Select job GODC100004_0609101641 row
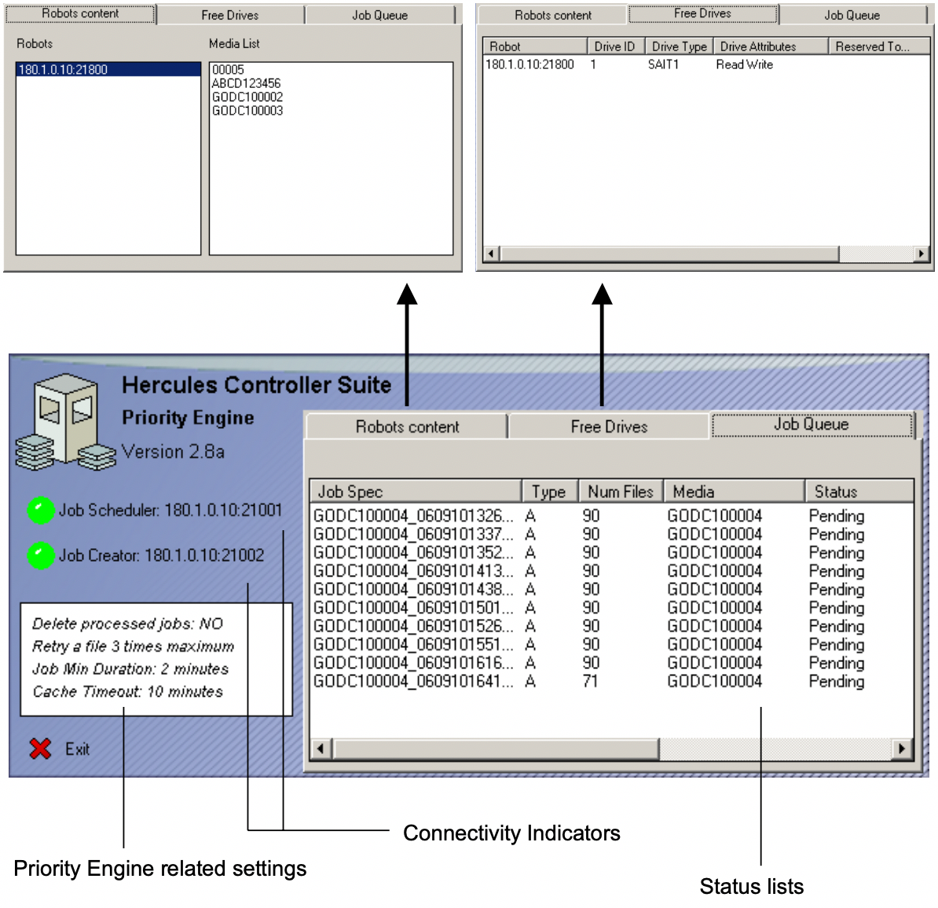Screen dimensions: 938x908 (612, 681)
